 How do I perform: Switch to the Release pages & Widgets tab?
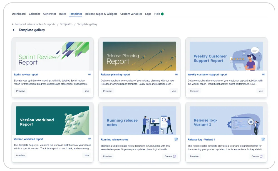pos(101,14)
